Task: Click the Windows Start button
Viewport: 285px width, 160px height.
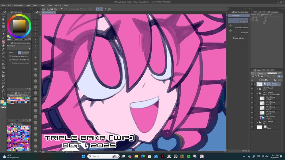Action: (84, 156)
